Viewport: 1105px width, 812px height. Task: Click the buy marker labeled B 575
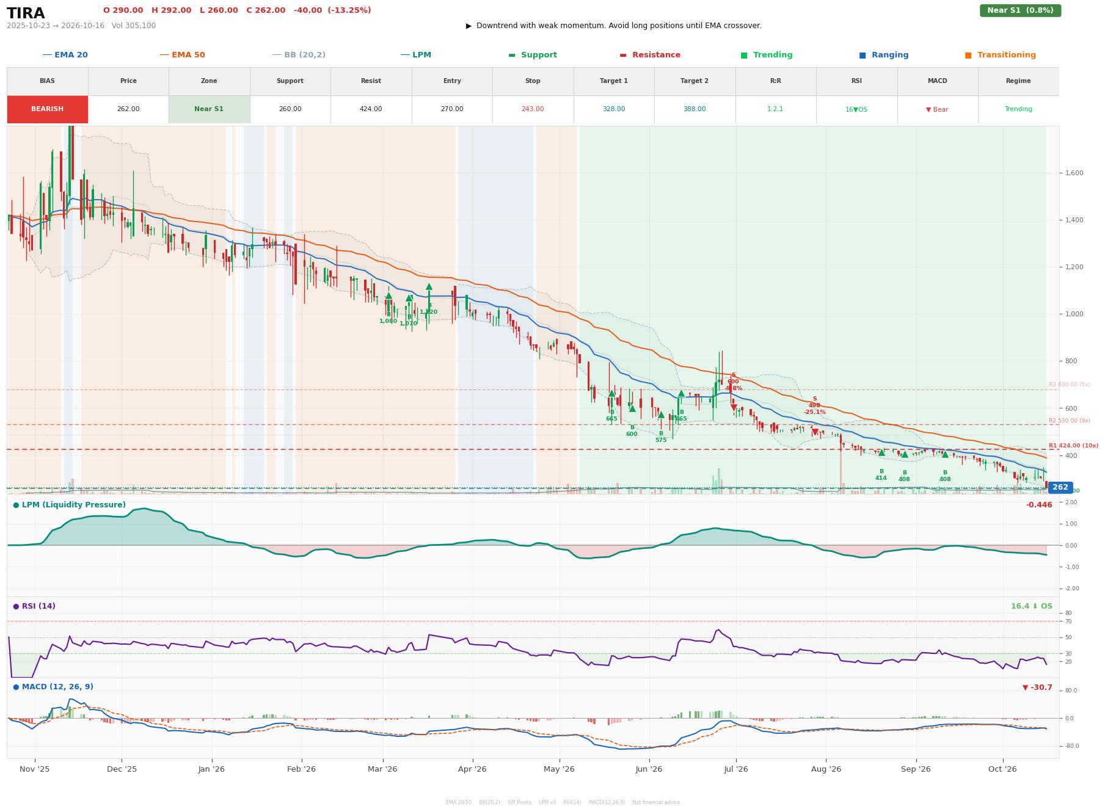tap(661, 415)
